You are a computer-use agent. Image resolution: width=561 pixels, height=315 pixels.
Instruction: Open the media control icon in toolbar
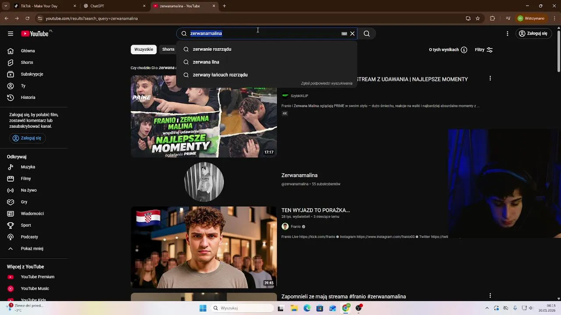coord(508,18)
